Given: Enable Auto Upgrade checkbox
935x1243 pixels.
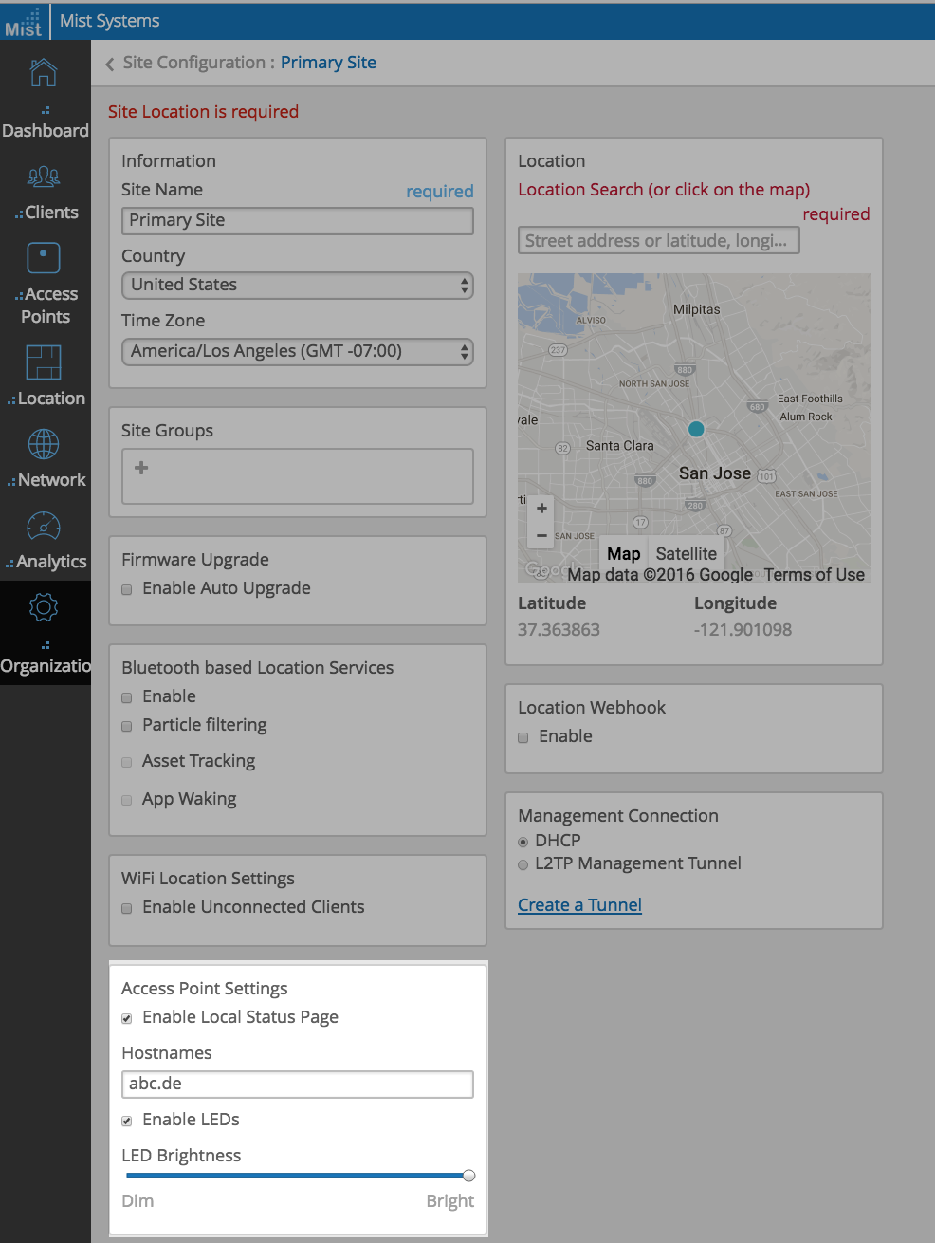Looking at the screenshot, I should click(127, 589).
